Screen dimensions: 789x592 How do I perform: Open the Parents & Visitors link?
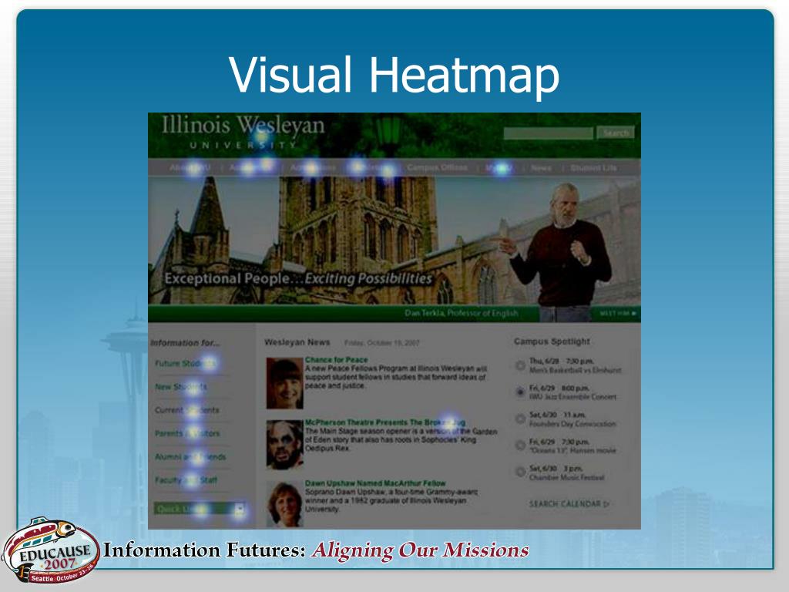(x=186, y=433)
